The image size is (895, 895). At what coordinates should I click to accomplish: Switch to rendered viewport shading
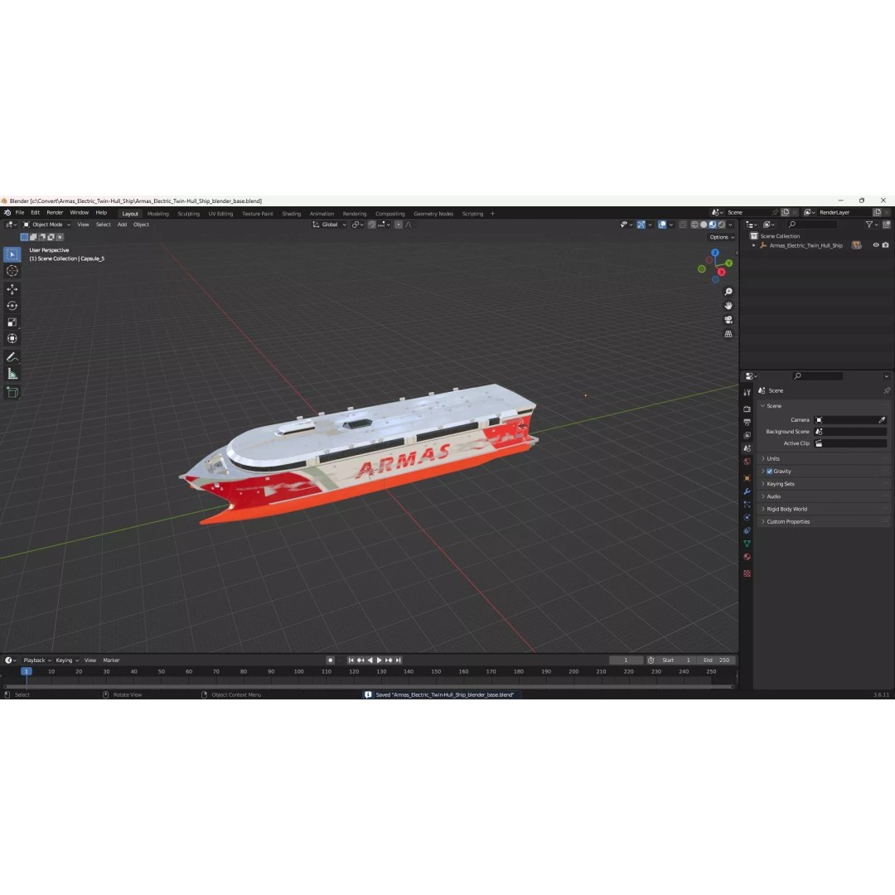(x=722, y=225)
